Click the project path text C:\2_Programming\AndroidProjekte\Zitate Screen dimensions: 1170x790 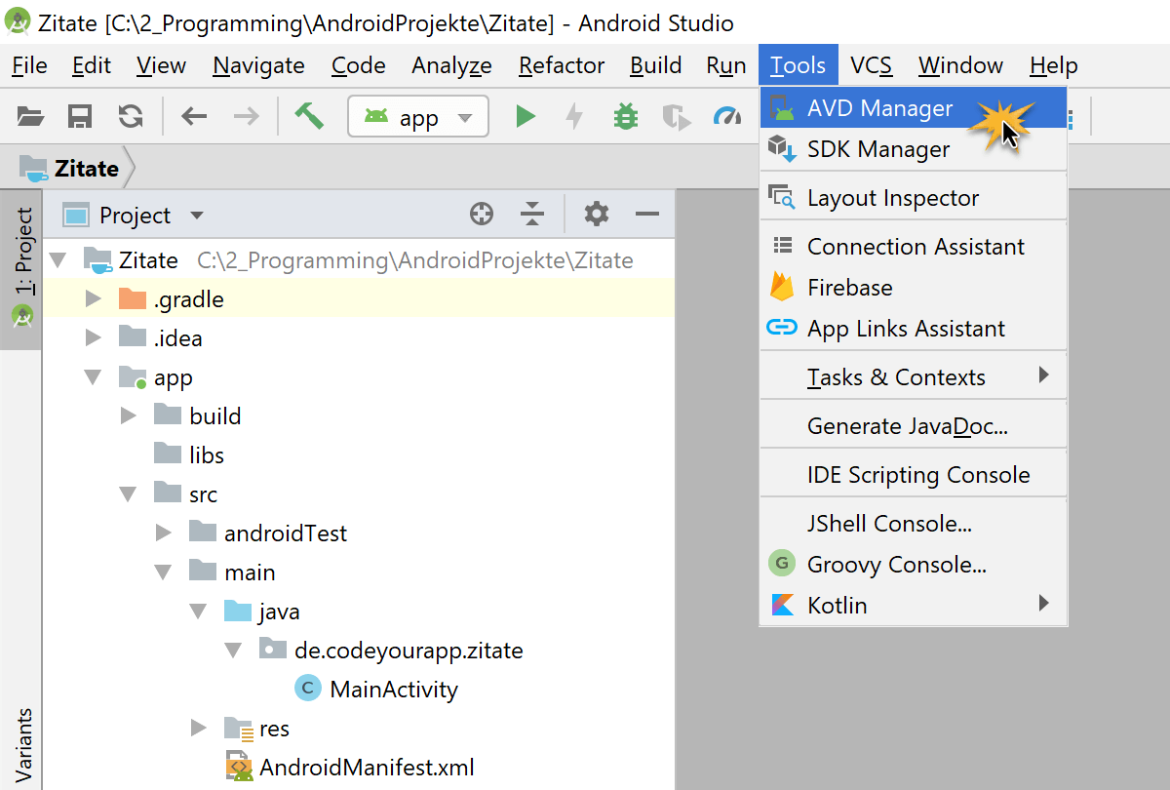[x=415, y=260]
